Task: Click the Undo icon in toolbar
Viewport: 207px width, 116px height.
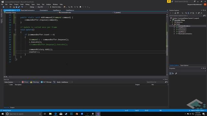Action: 22,7
